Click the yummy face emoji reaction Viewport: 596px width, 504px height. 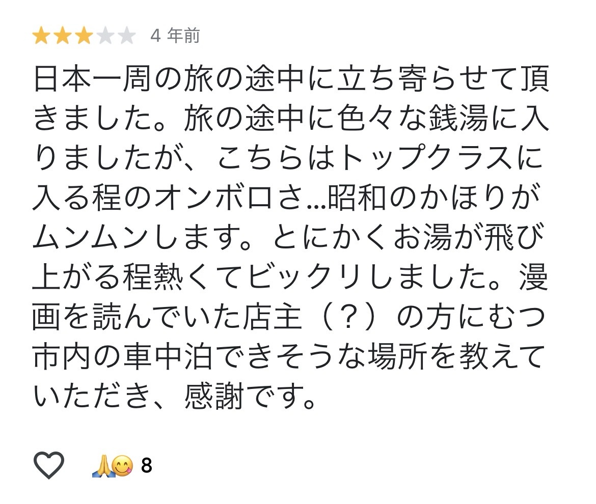click(122, 465)
